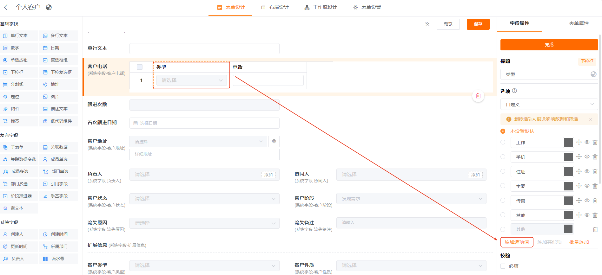
Task: Click the back arrow beside 个人客户
Action: tap(6, 7)
